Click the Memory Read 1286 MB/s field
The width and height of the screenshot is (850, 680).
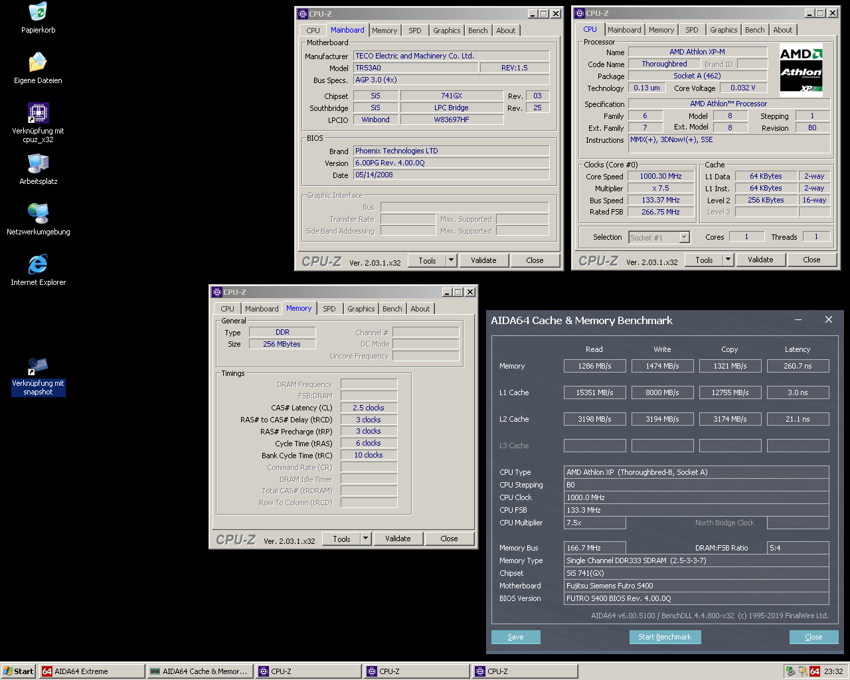point(594,366)
